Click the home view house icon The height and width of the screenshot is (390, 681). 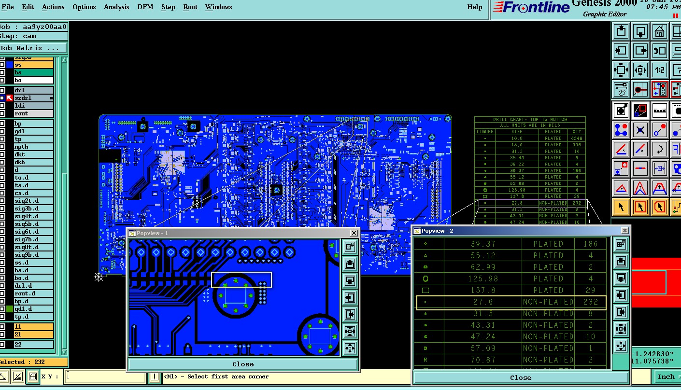click(660, 31)
